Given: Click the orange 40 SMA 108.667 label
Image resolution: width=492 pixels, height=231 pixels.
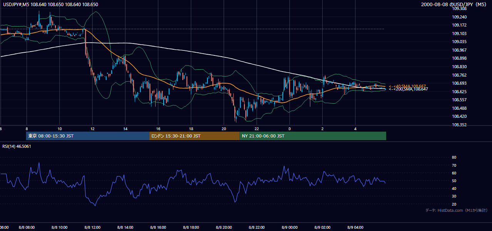Looking at the screenshot, I should [408, 86].
